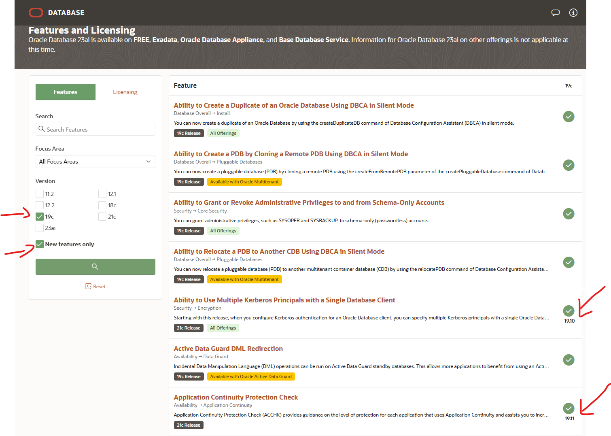Click green checkmark for Relocate a PDB feature
Image resolution: width=611 pixels, height=436 pixels.
569,262
